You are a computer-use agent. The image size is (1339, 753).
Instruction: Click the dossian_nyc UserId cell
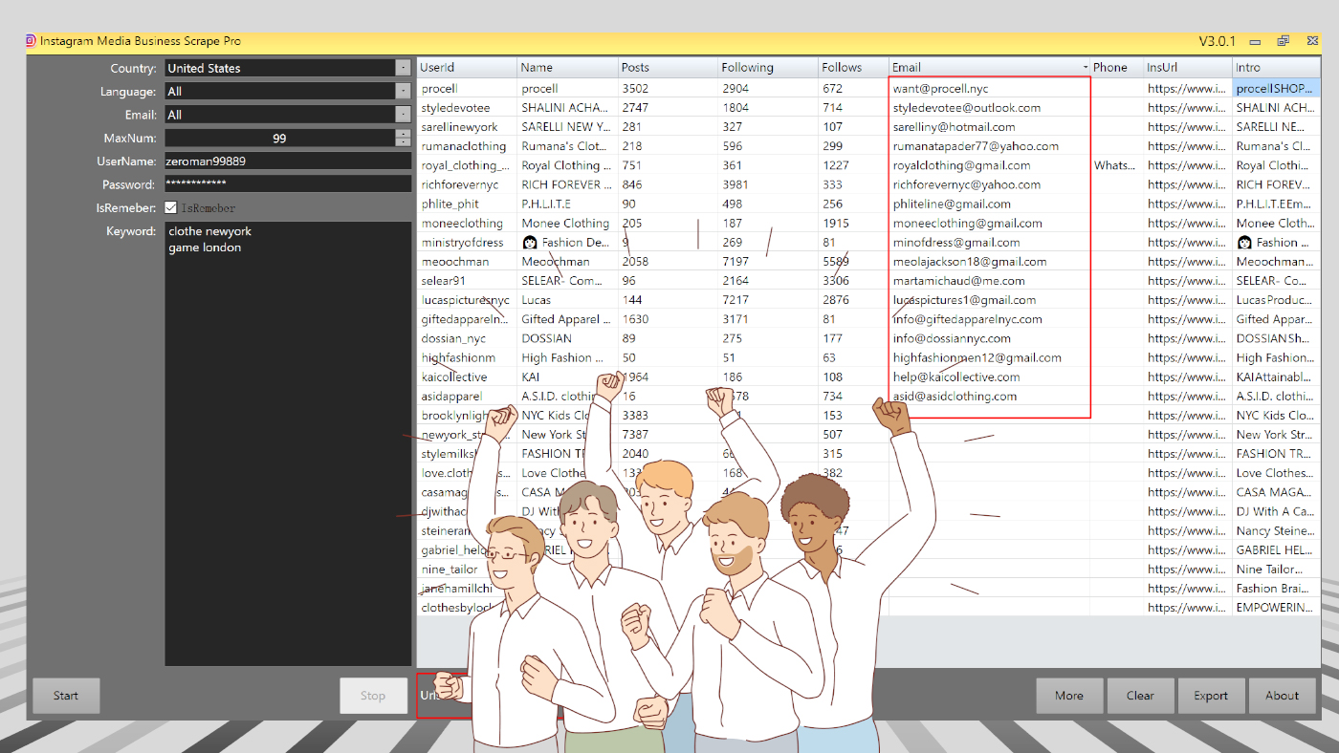pos(467,338)
